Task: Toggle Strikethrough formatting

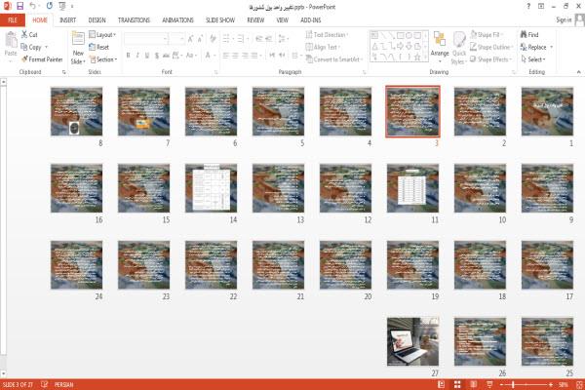Action: pos(166,56)
